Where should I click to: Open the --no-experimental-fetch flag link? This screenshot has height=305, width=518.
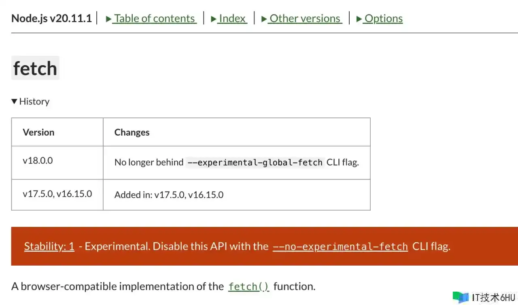pyautogui.click(x=340, y=246)
